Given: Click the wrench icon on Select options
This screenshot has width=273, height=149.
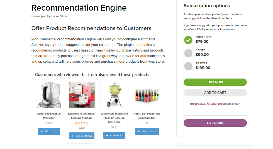Looking at the screenshot, I should tap(73, 136).
